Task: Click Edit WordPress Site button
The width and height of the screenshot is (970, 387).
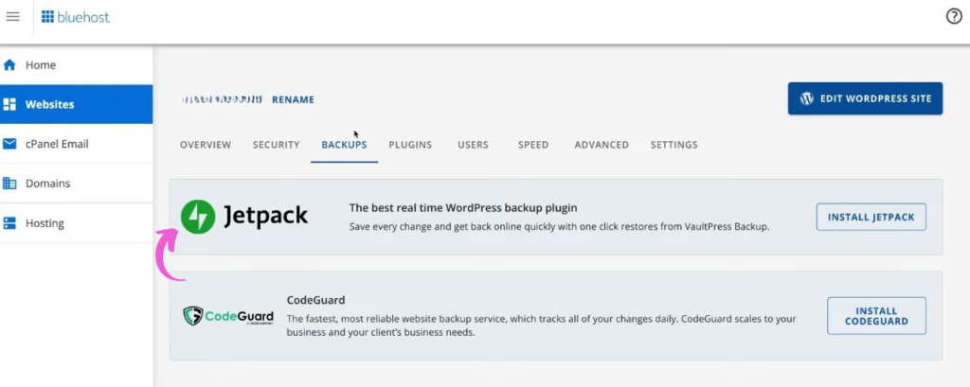Action: (865, 98)
